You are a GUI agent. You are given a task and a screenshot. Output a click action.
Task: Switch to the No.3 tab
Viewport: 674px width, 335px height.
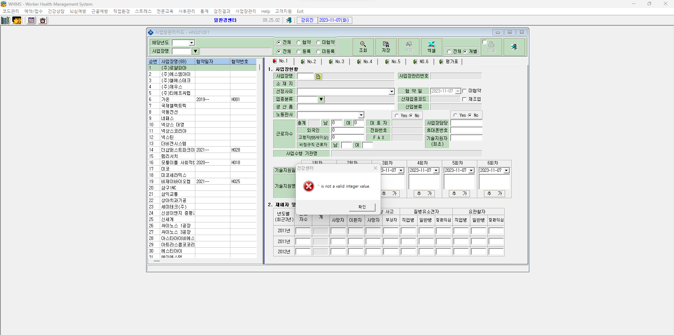coord(336,61)
